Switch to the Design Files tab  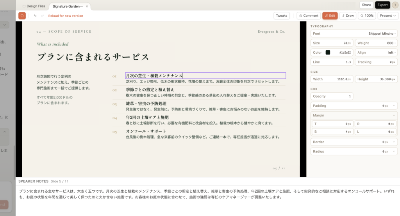point(34,6)
